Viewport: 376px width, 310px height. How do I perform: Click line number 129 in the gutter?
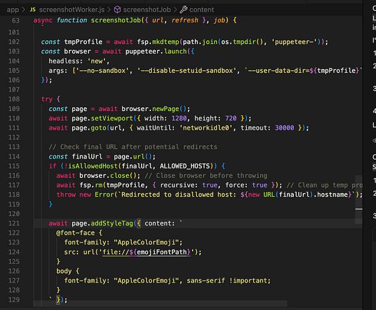click(x=14, y=299)
